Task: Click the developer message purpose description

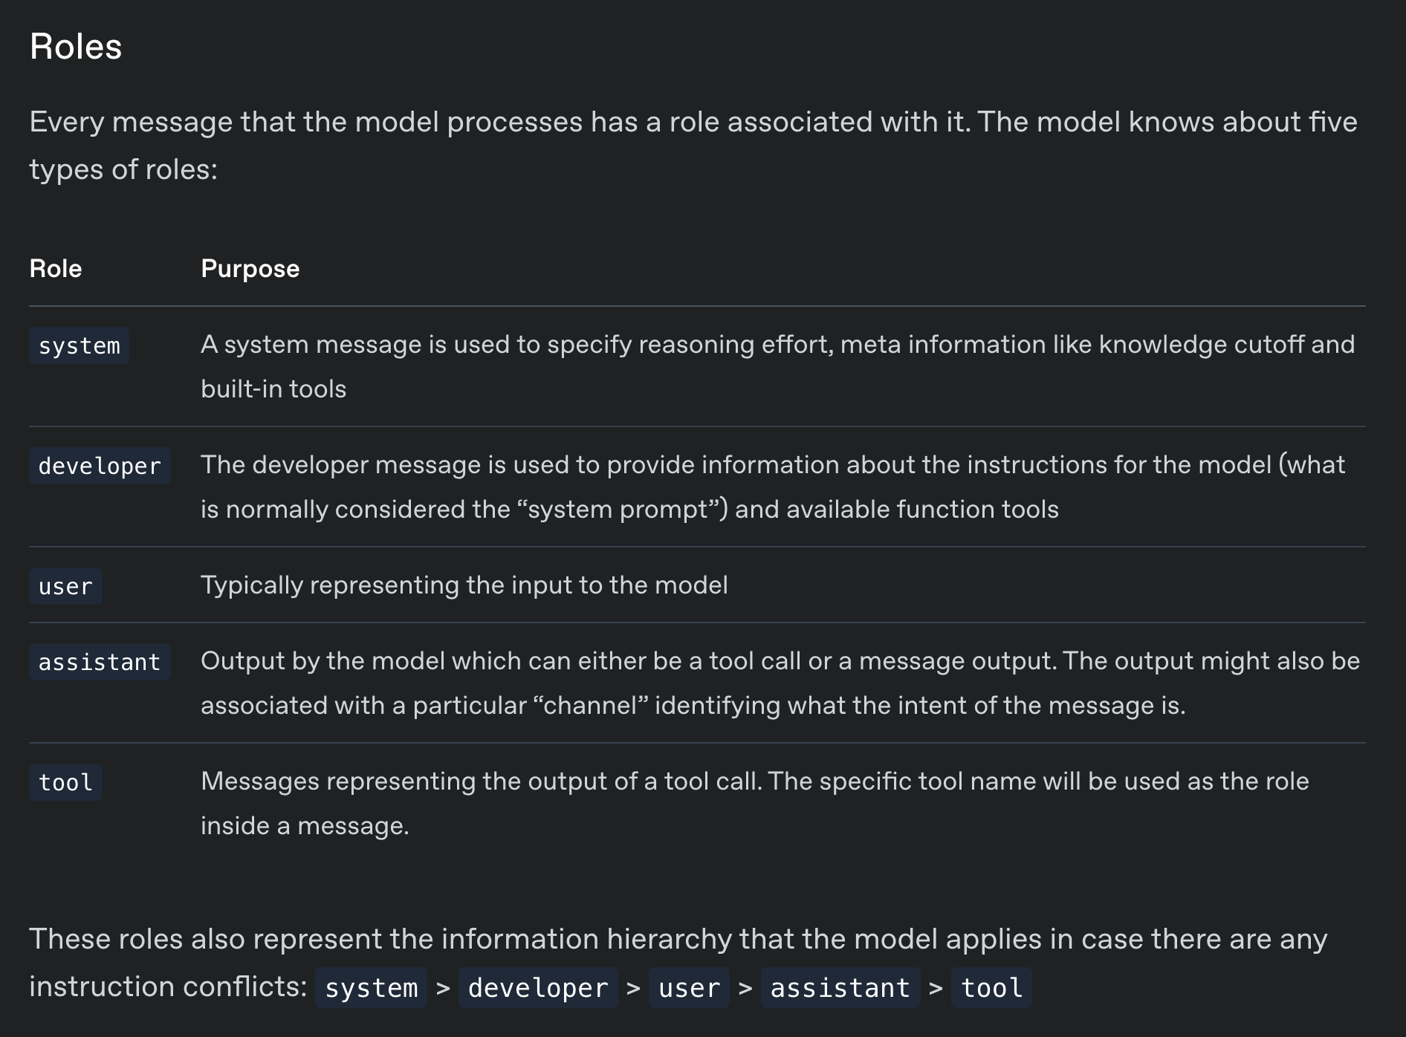Action: click(773, 487)
